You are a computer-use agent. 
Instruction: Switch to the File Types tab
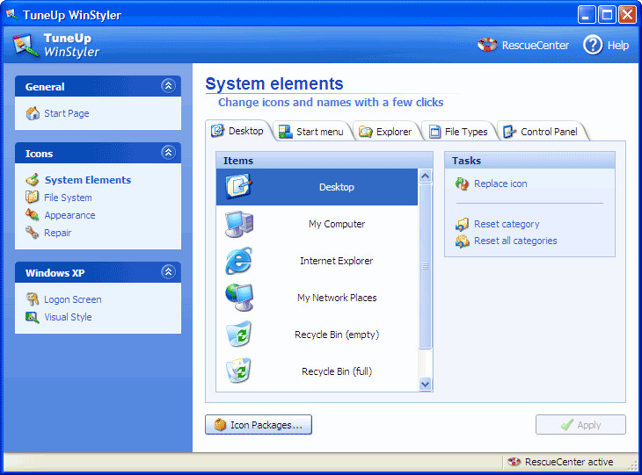point(458,132)
